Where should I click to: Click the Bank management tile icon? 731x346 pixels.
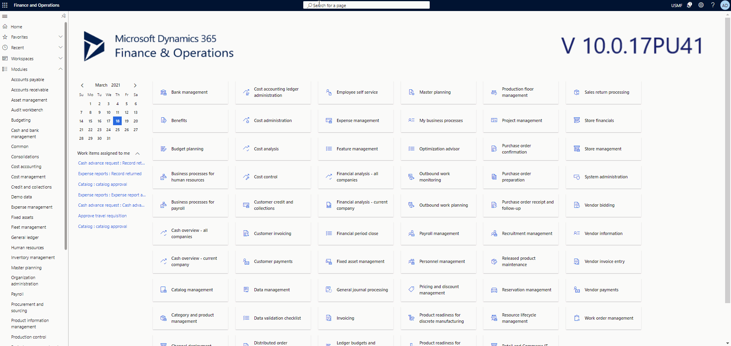163,92
